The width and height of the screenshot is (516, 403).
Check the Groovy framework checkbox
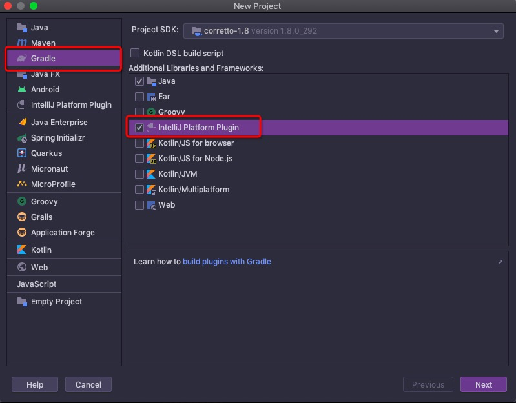[139, 112]
